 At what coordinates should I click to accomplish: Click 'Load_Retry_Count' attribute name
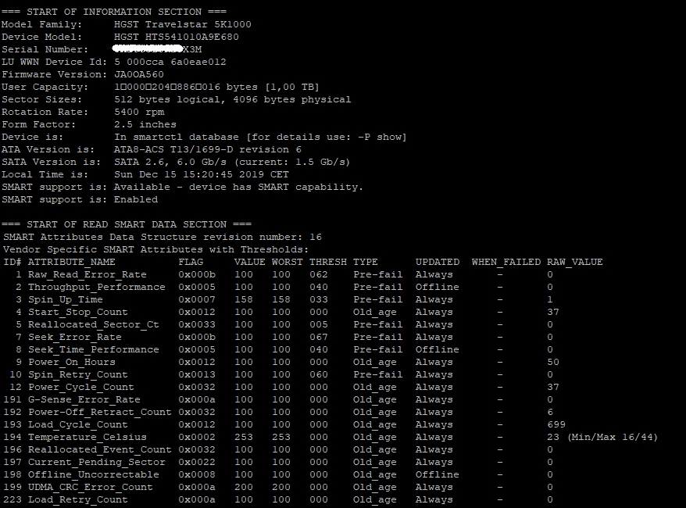78,499
